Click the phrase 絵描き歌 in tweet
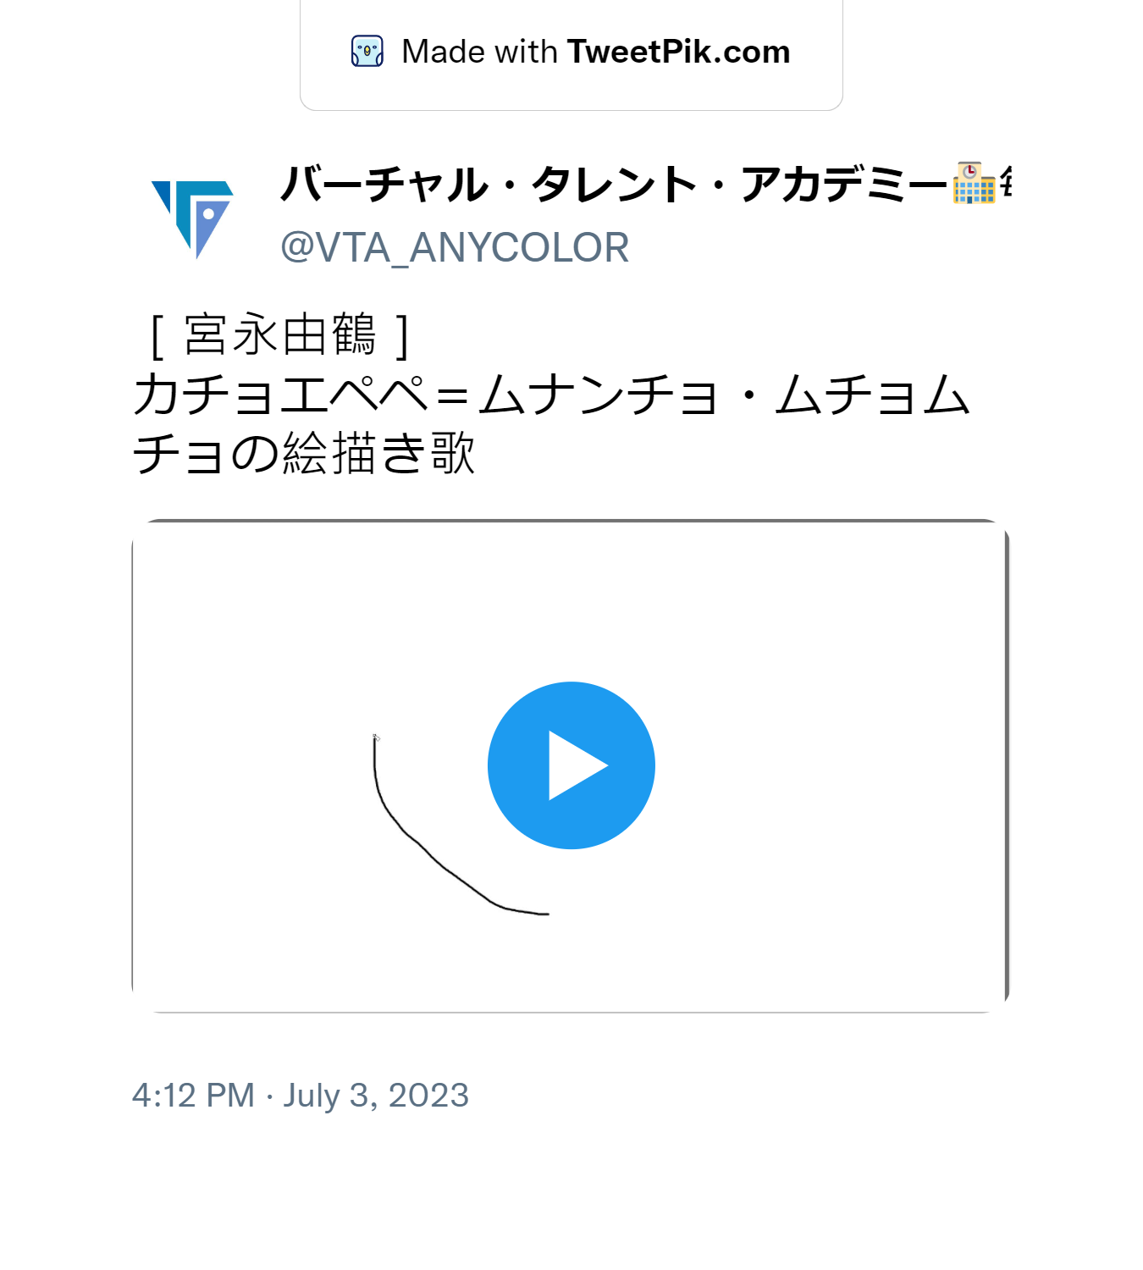1143x1270 pixels. (378, 453)
